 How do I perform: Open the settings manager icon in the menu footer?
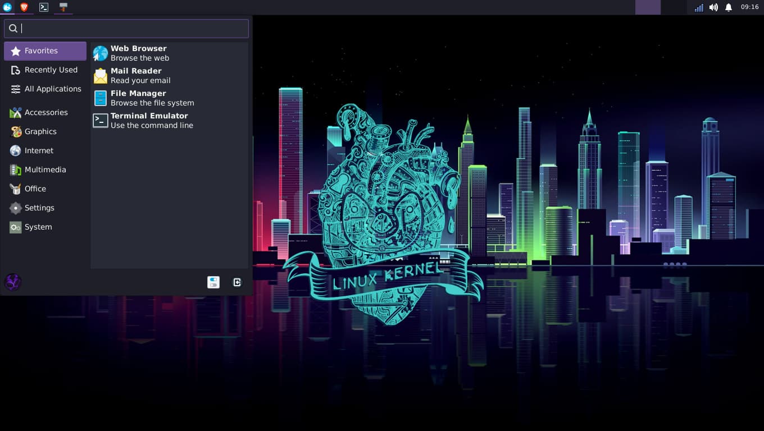click(213, 282)
